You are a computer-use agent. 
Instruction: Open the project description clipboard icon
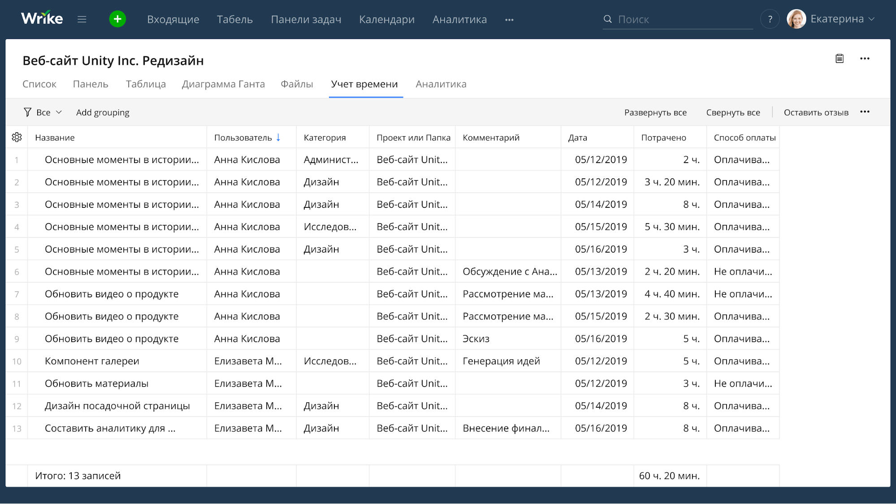(840, 59)
